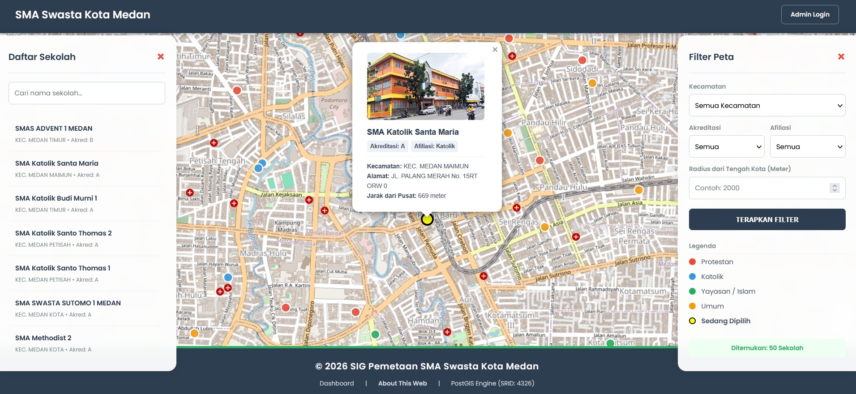
Task: Close the Daftar Sekolah panel
Action: click(161, 57)
